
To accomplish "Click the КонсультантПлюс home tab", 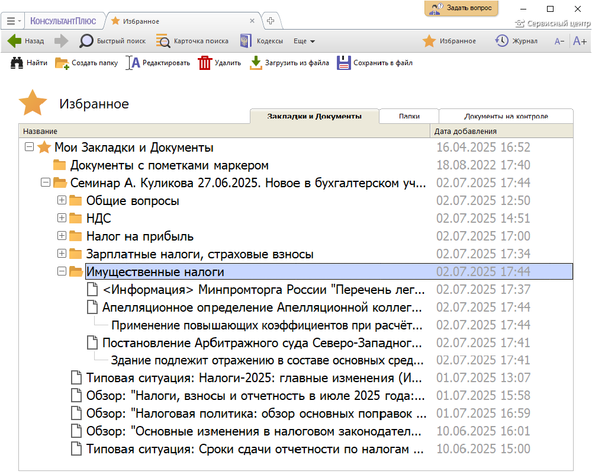I will click(63, 21).
